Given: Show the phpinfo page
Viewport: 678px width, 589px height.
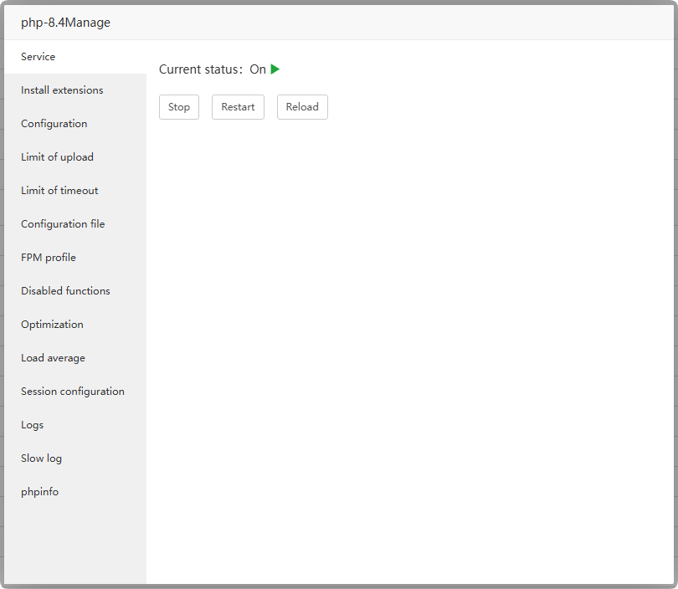Looking at the screenshot, I should coord(39,492).
